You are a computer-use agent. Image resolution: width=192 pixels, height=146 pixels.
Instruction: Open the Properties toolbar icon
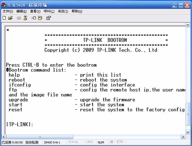click(x=49, y=18)
